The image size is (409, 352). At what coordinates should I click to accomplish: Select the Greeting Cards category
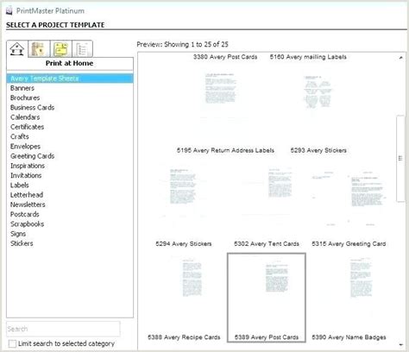pos(32,156)
